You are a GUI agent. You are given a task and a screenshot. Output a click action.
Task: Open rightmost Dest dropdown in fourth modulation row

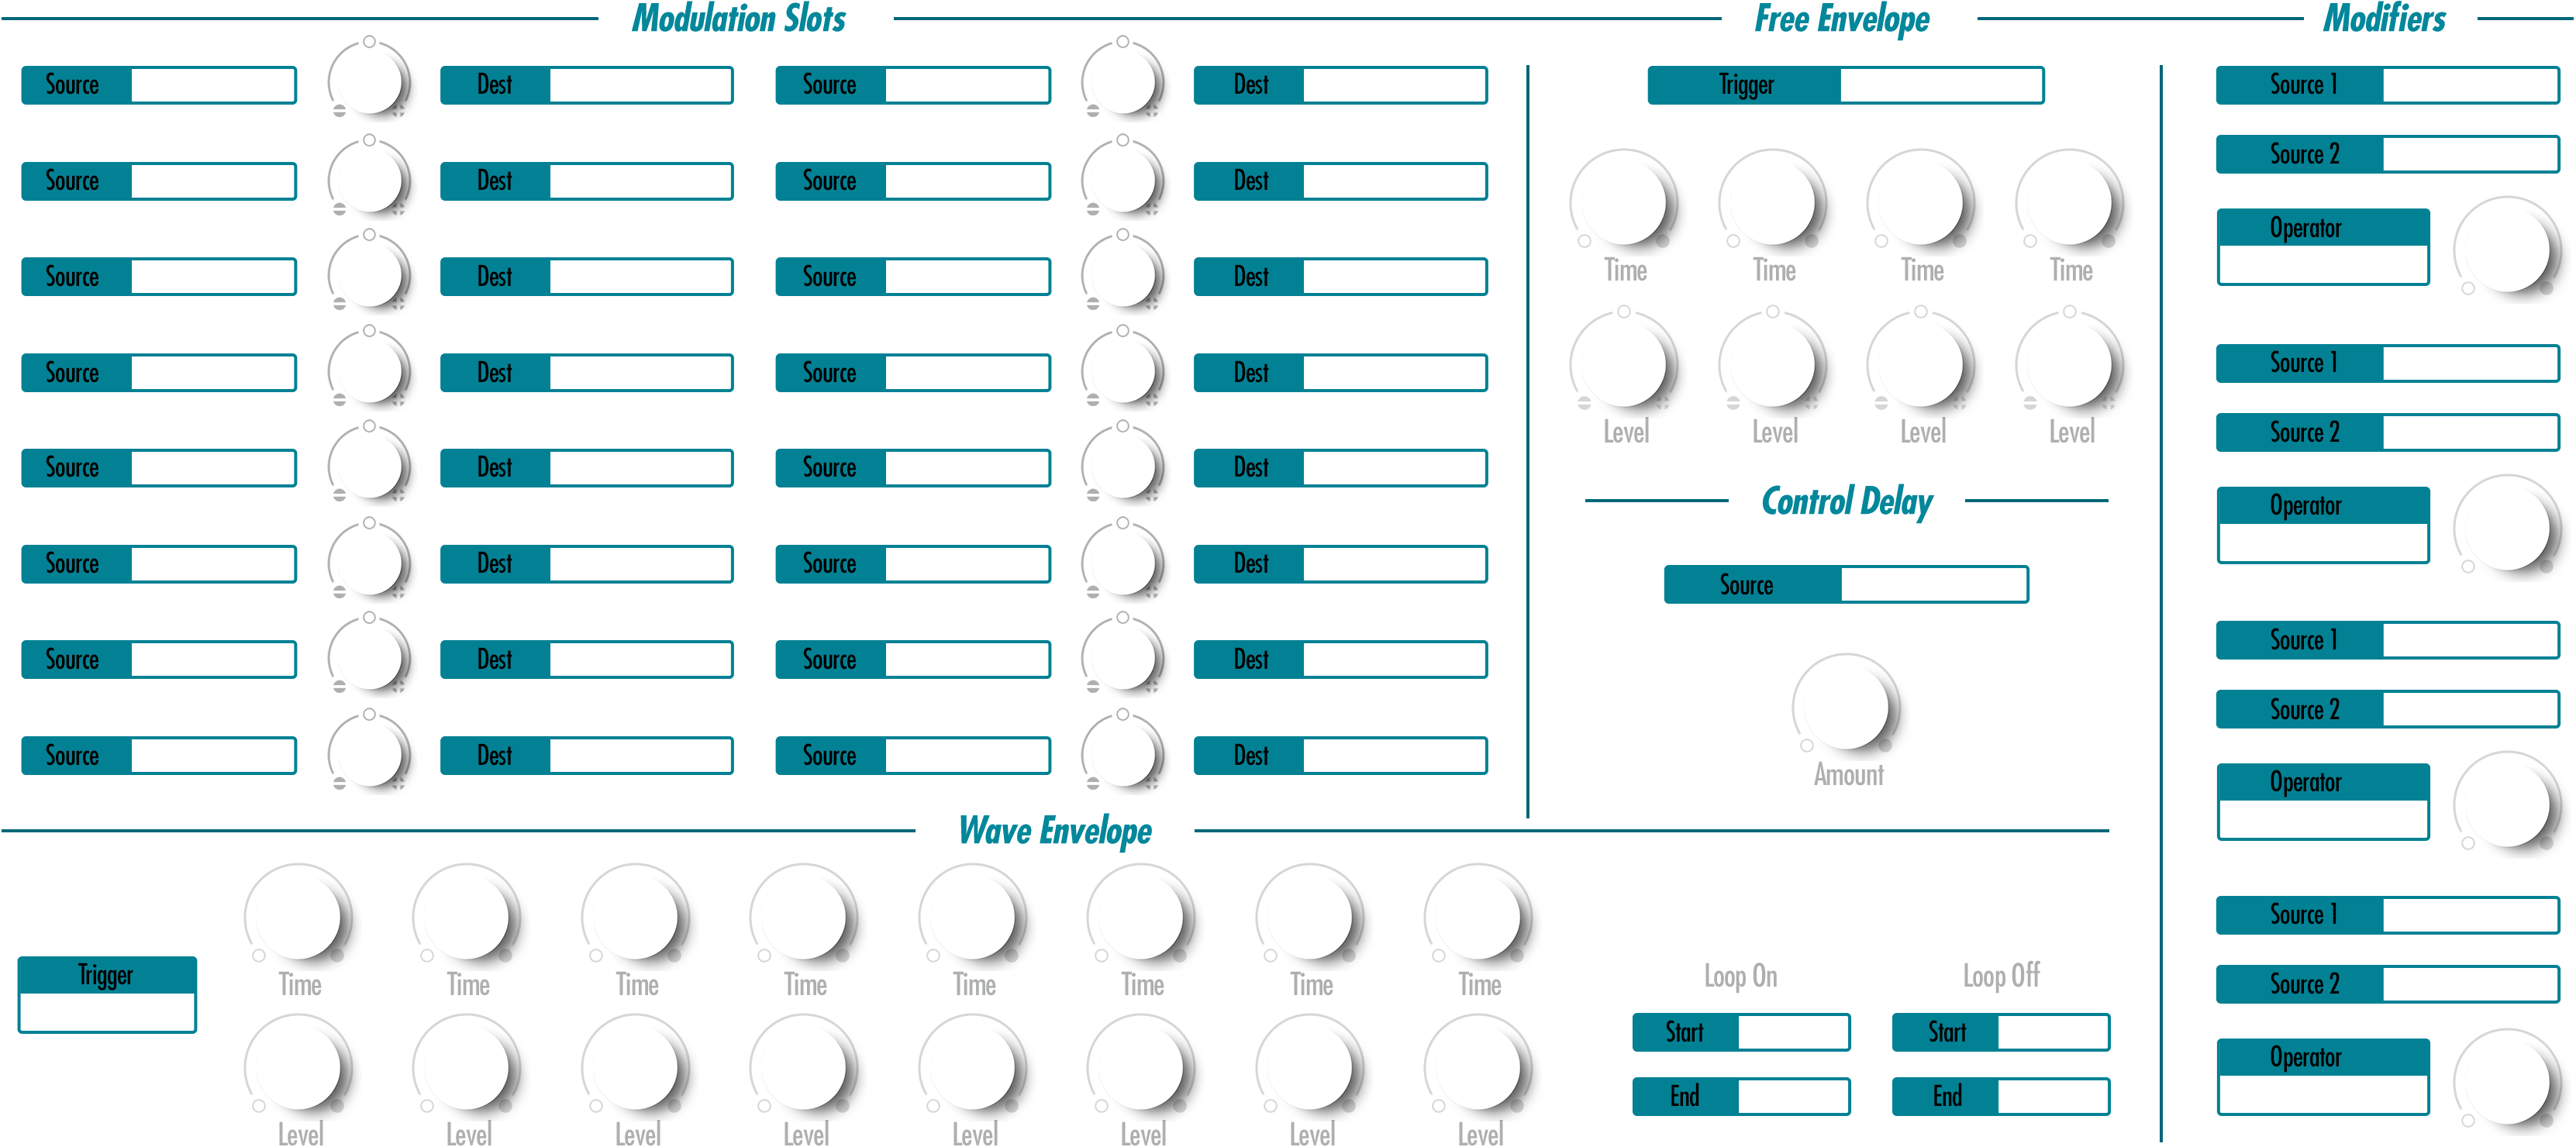(1341, 373)
